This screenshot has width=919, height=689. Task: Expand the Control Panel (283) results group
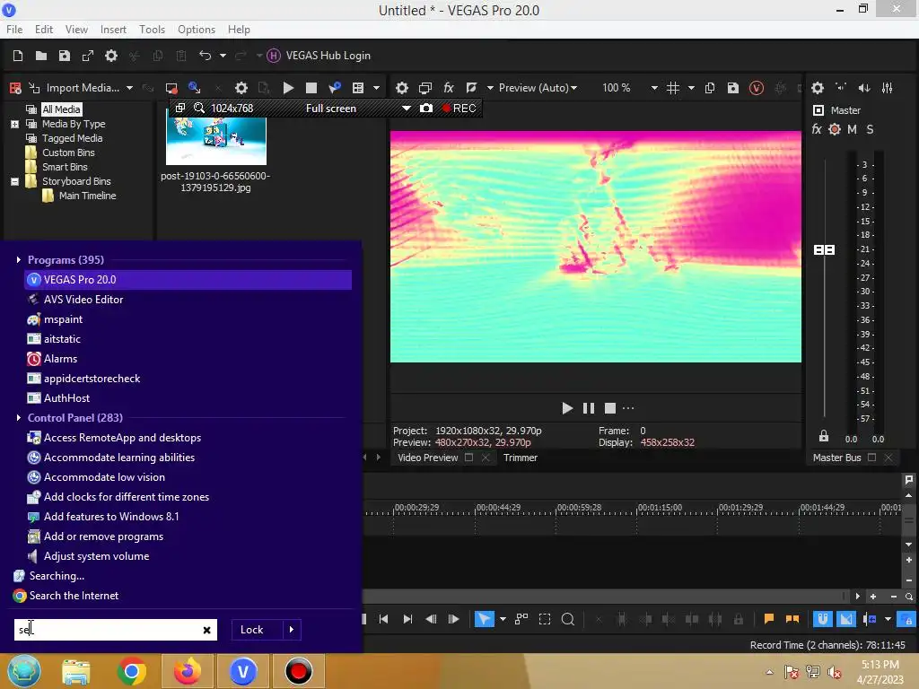pyautogui.click(x=18, y=418)
